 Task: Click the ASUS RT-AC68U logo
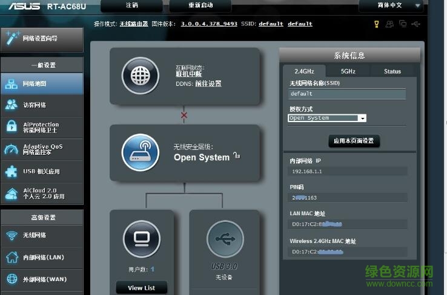tap(47, 6)
